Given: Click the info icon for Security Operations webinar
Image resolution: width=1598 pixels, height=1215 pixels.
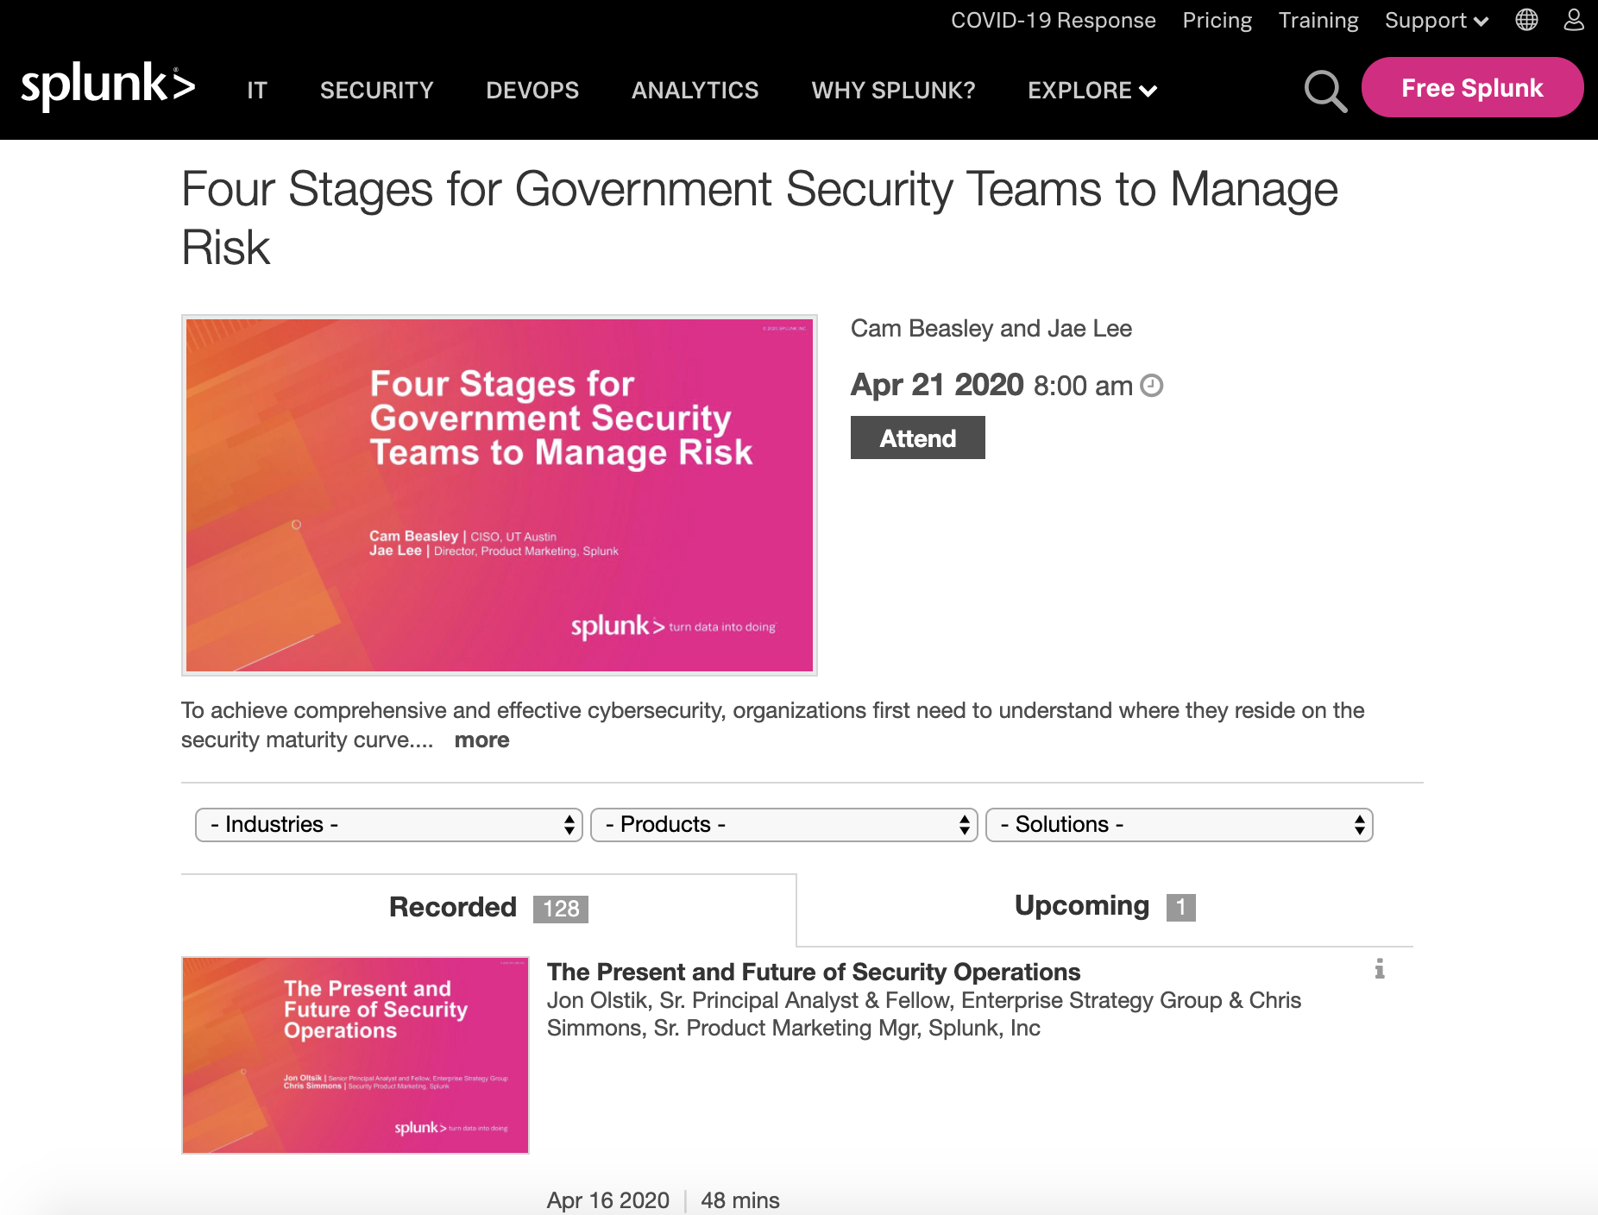Looking at the screenshot, I should (1381, 969).
